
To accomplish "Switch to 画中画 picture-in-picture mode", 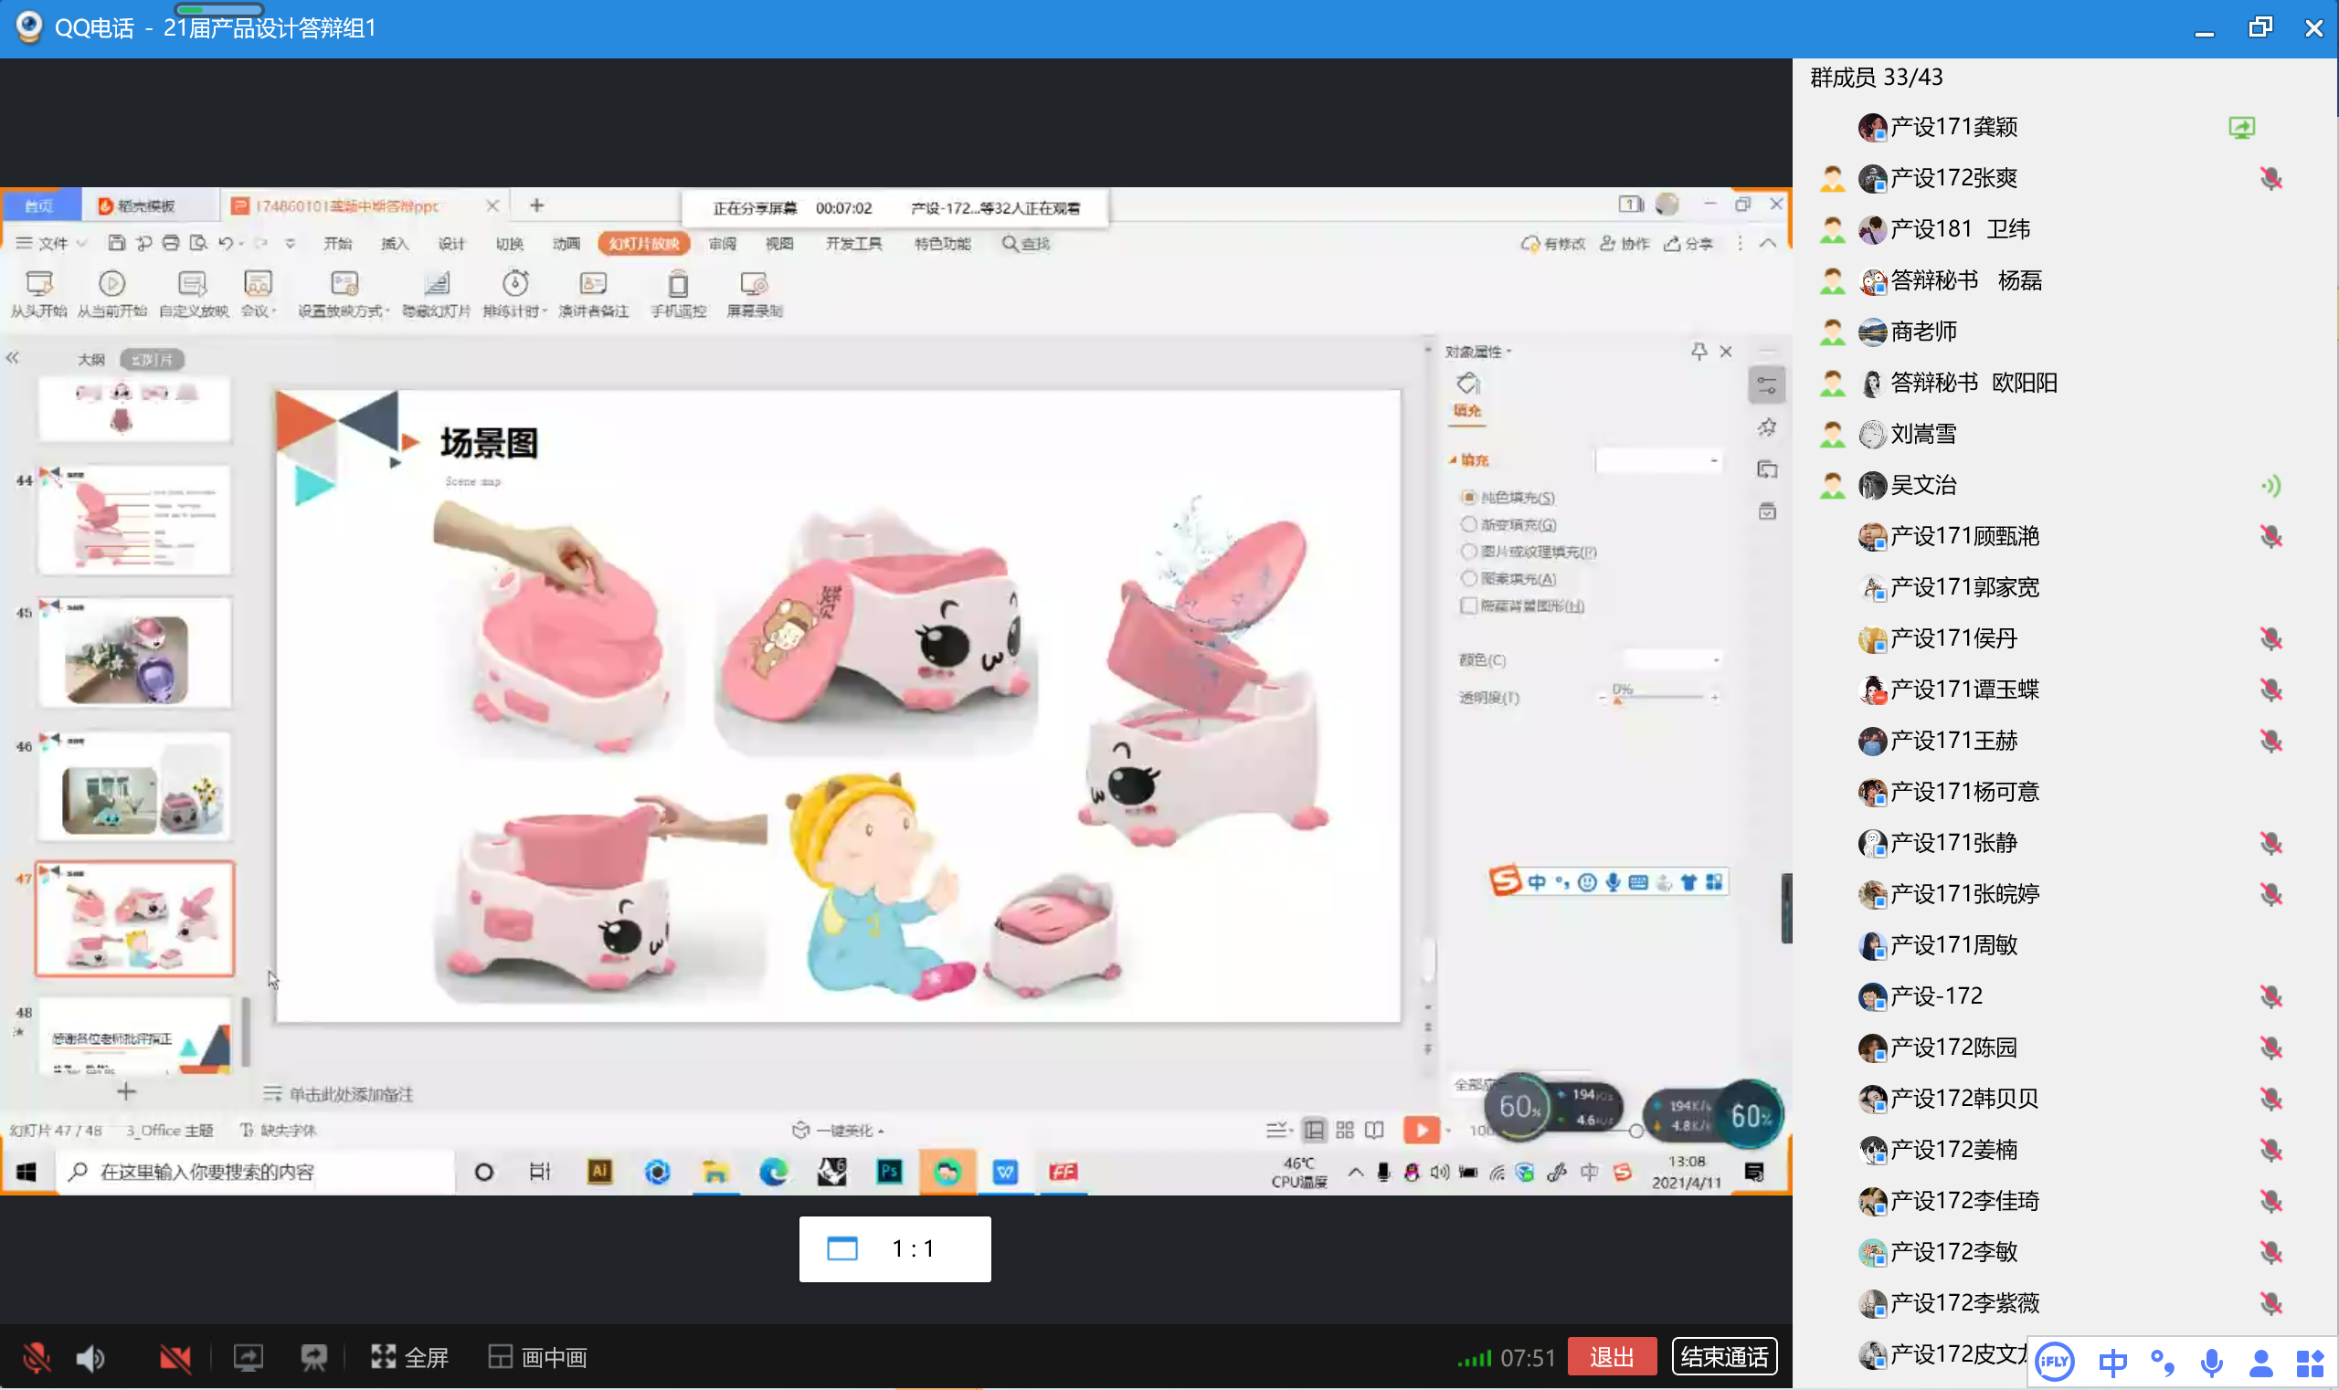I will click(538, 1357).
